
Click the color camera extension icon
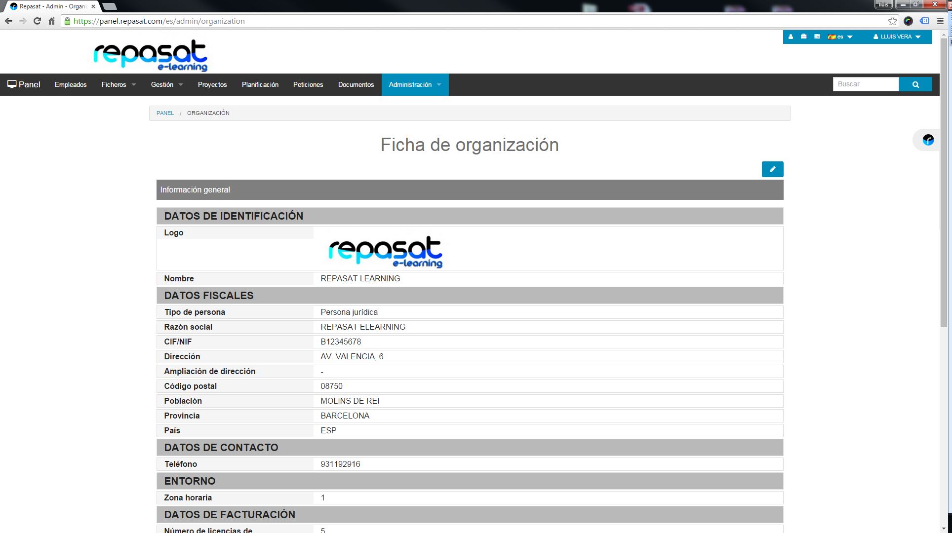pyautogui.click(x=908, y=21)
